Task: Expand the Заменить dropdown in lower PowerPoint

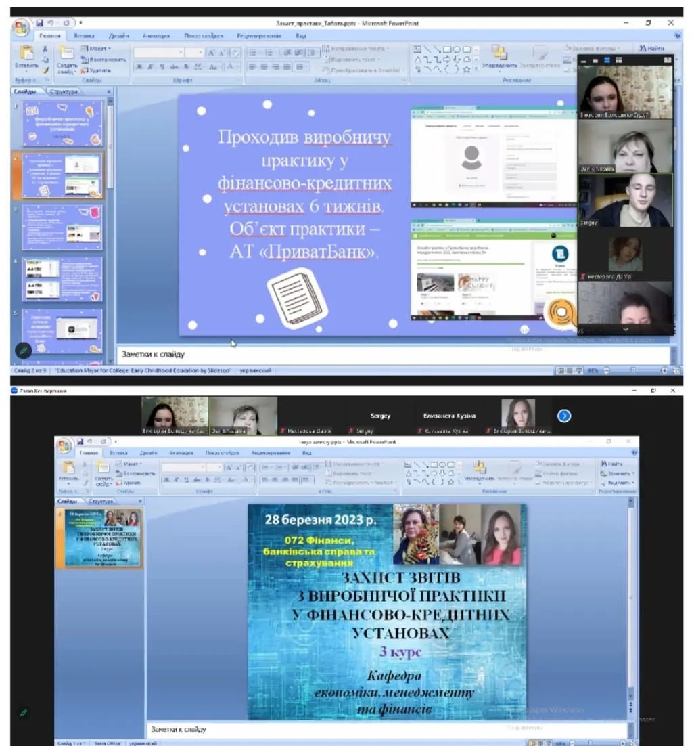Action: pos(634,473)
